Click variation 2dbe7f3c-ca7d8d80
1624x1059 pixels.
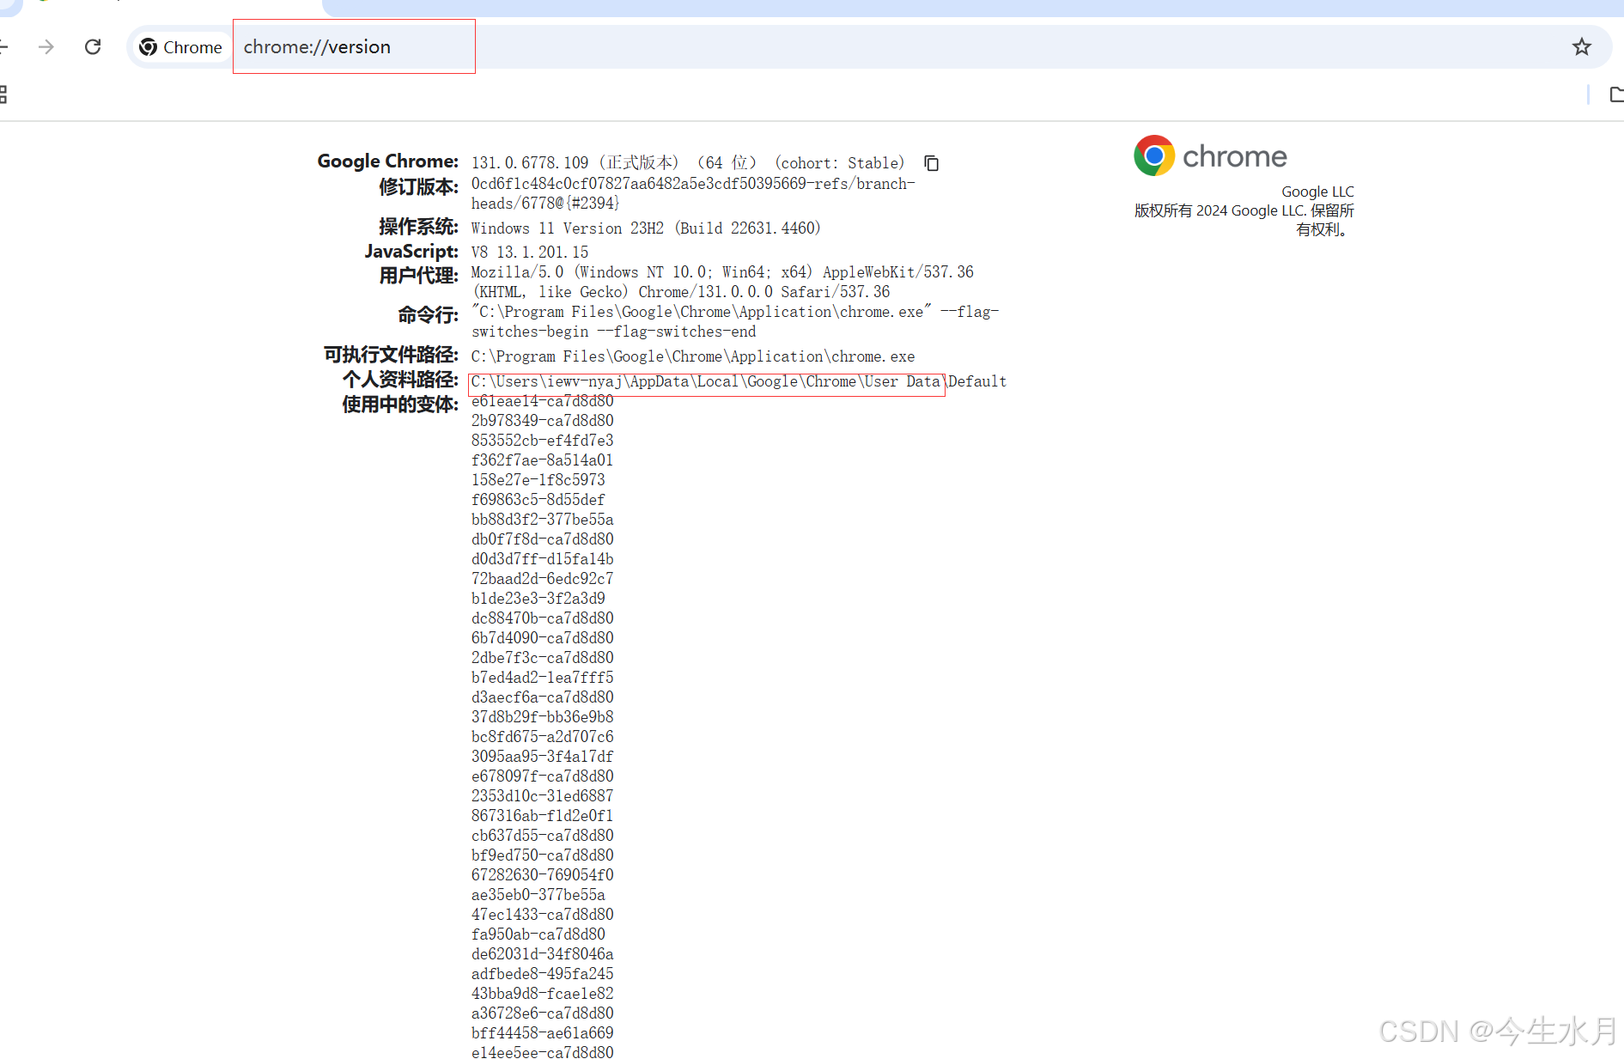click(x=543, y=658)
